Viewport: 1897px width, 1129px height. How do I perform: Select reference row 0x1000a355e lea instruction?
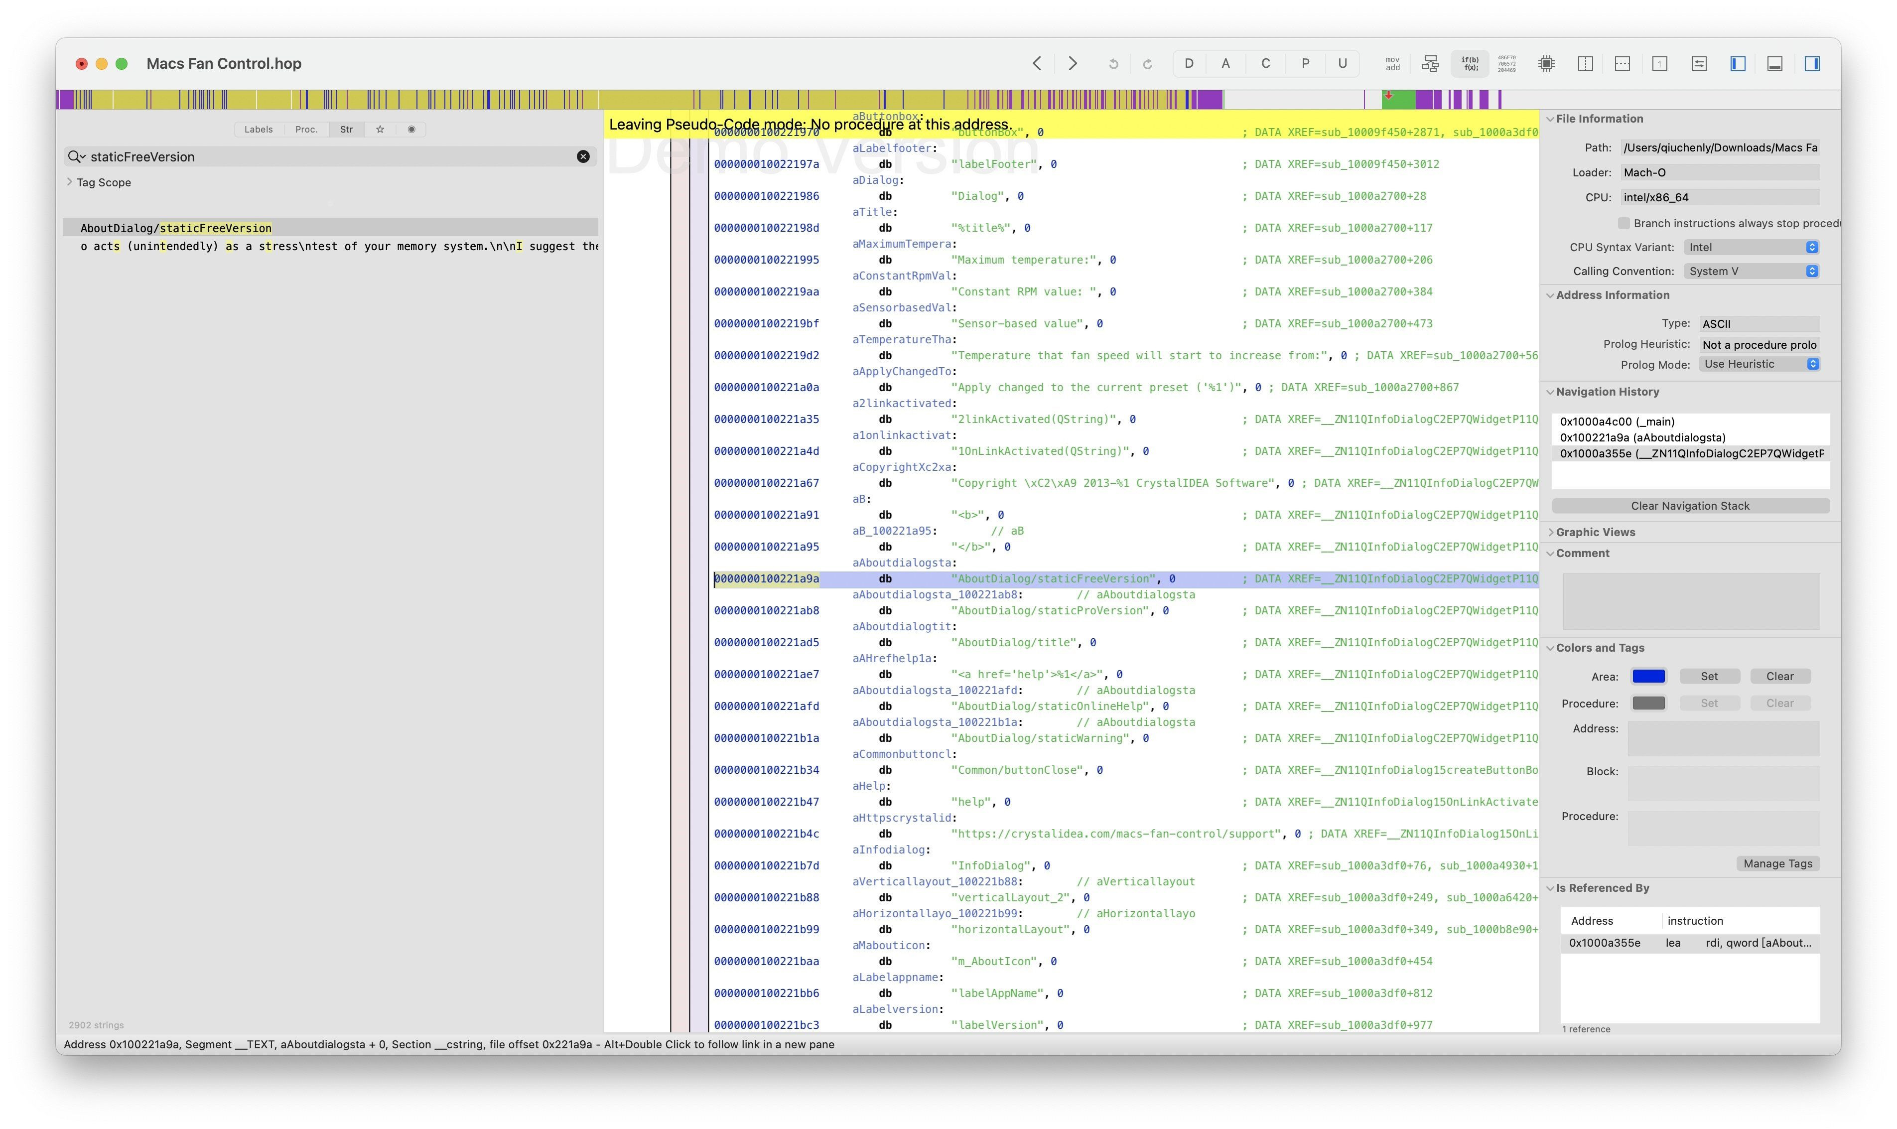(1690, 943)
